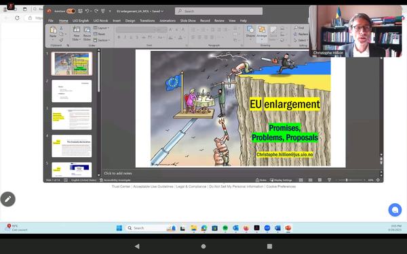The width and height of the screenshot is (407, 254).
Task: Toggle the Notes pane in status bar
Action: point(261,180)
